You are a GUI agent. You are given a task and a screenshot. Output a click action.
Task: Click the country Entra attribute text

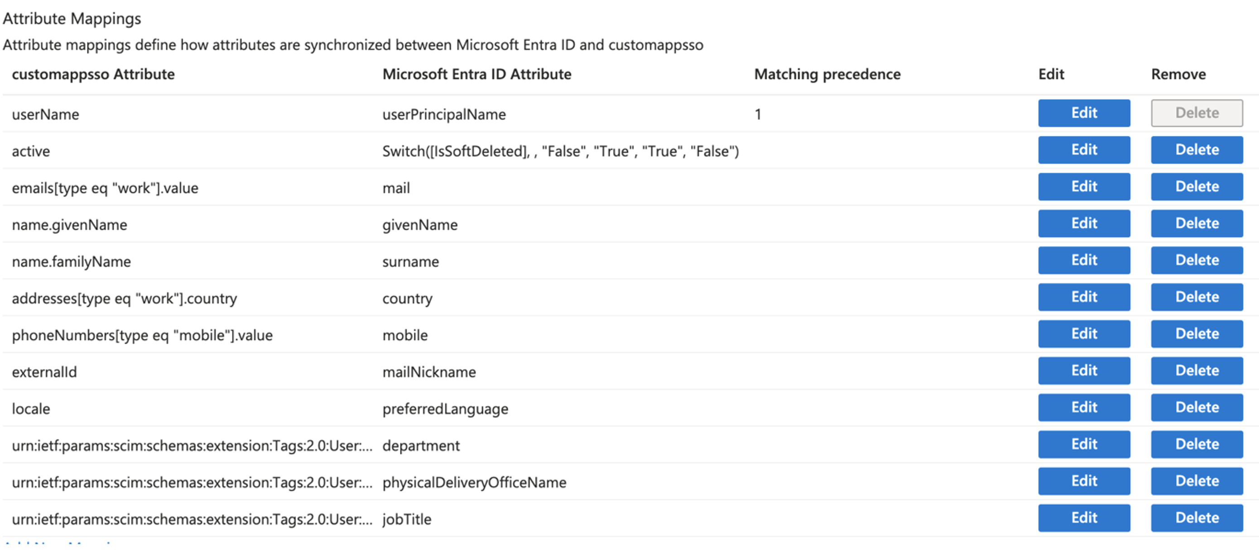pos(407,299)
